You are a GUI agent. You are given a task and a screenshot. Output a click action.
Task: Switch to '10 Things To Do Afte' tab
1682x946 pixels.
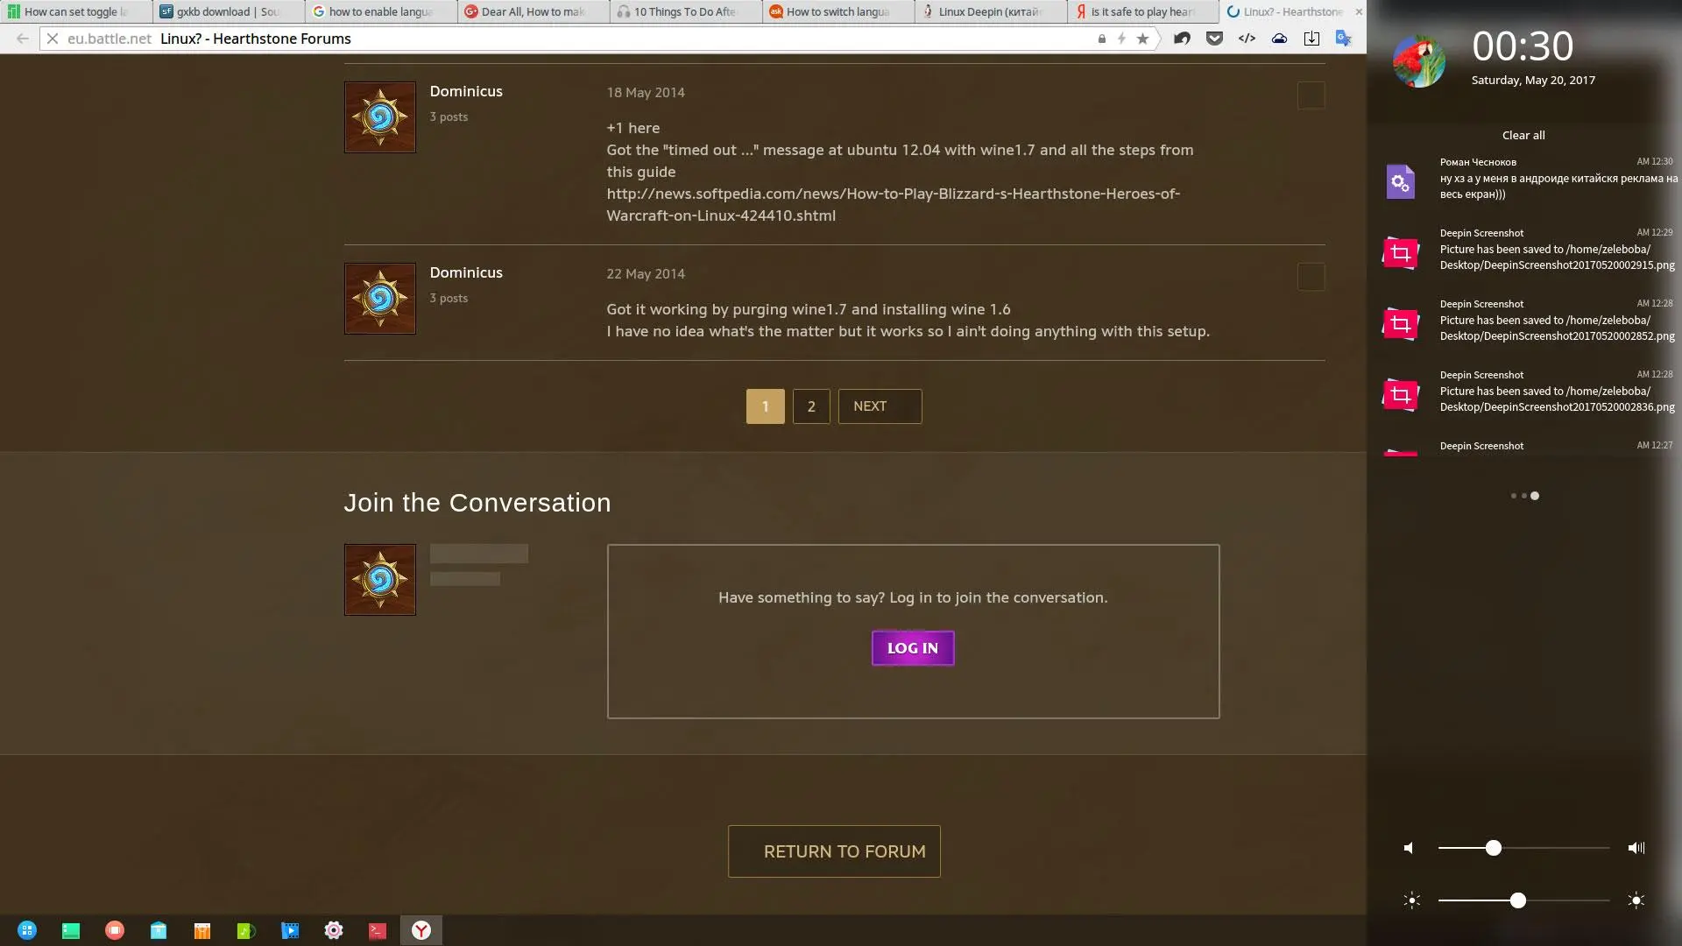(686, 11)
